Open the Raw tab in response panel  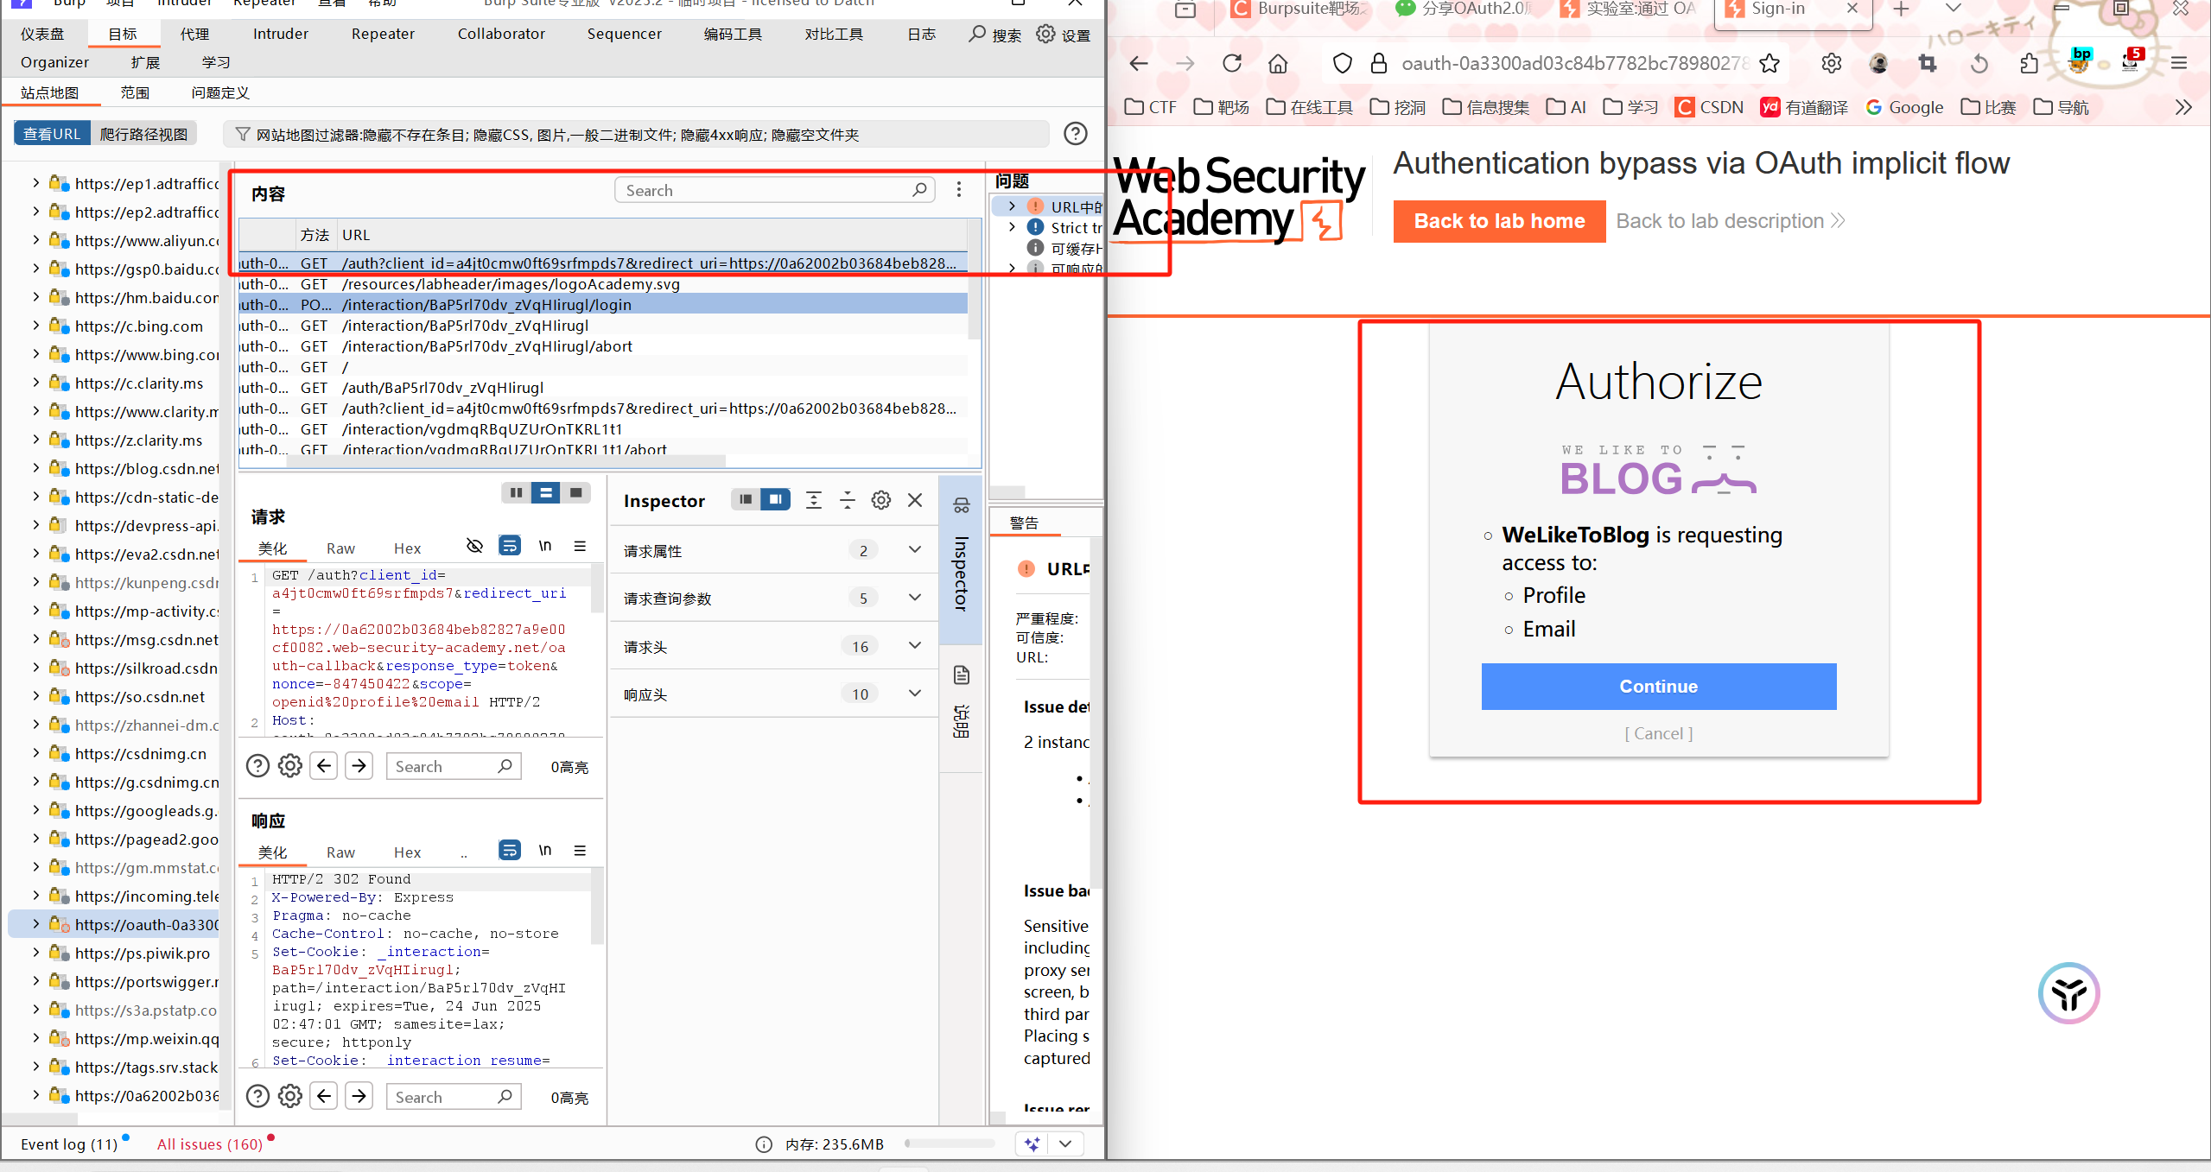[340, 852]
